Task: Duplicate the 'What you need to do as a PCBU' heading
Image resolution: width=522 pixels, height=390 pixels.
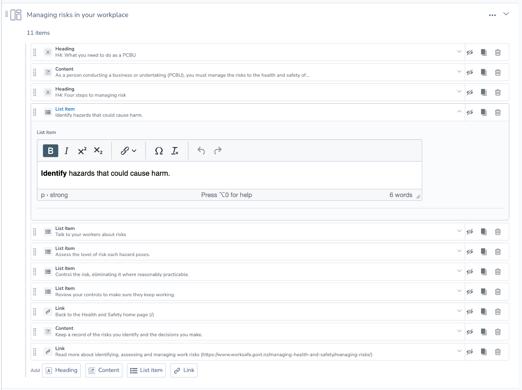Action: (484, 52)
